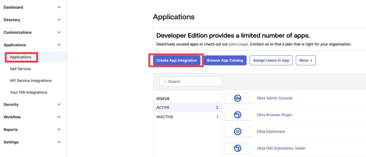Click the Create App Integration button
The width and height of the screenshot is (366, 157).
pos(177,60)
